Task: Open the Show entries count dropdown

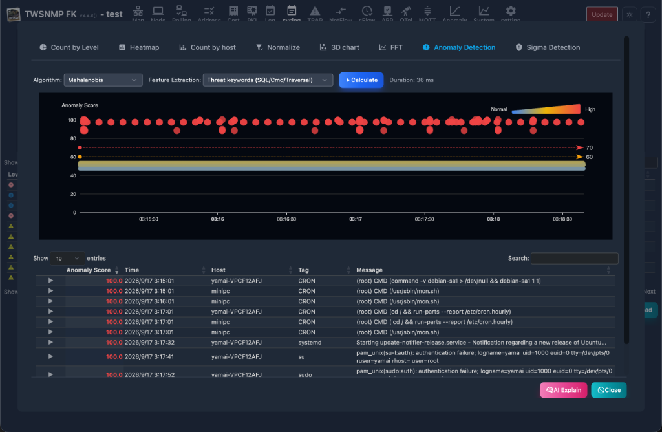Action: (67, 258)
